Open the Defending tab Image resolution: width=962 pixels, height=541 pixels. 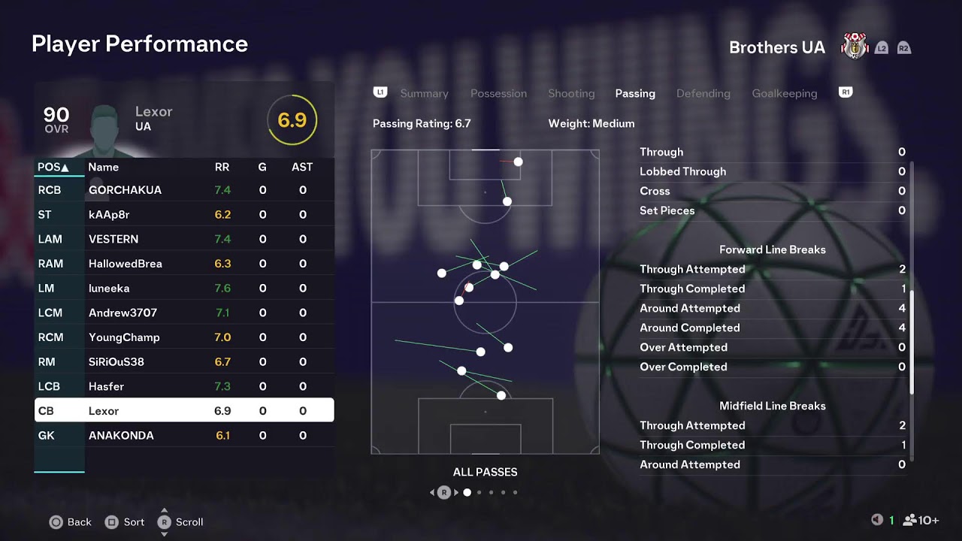[x=703, y=93]
